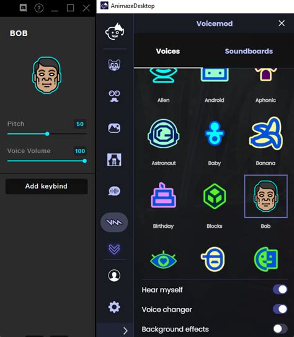
Task: Click the AnimazeDesktop title bar app icon
Action: tap(105, 6)
